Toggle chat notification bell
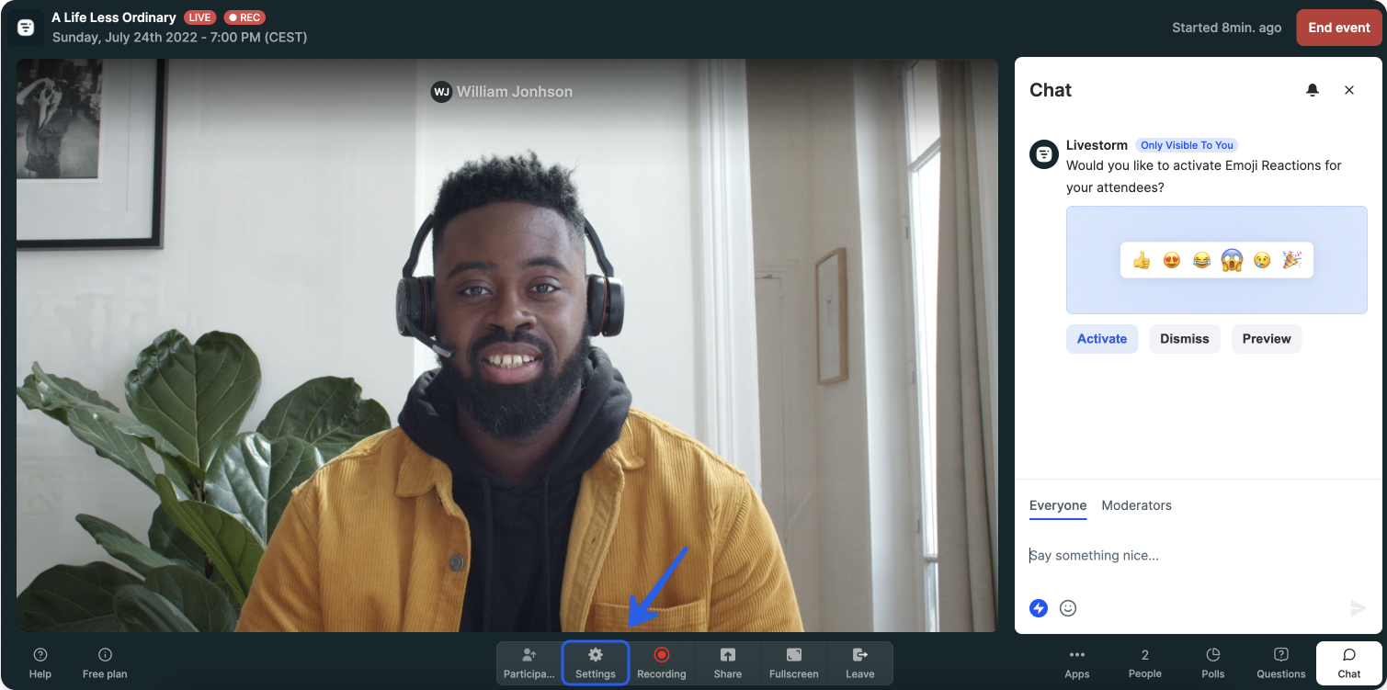 coord(1313,89)
